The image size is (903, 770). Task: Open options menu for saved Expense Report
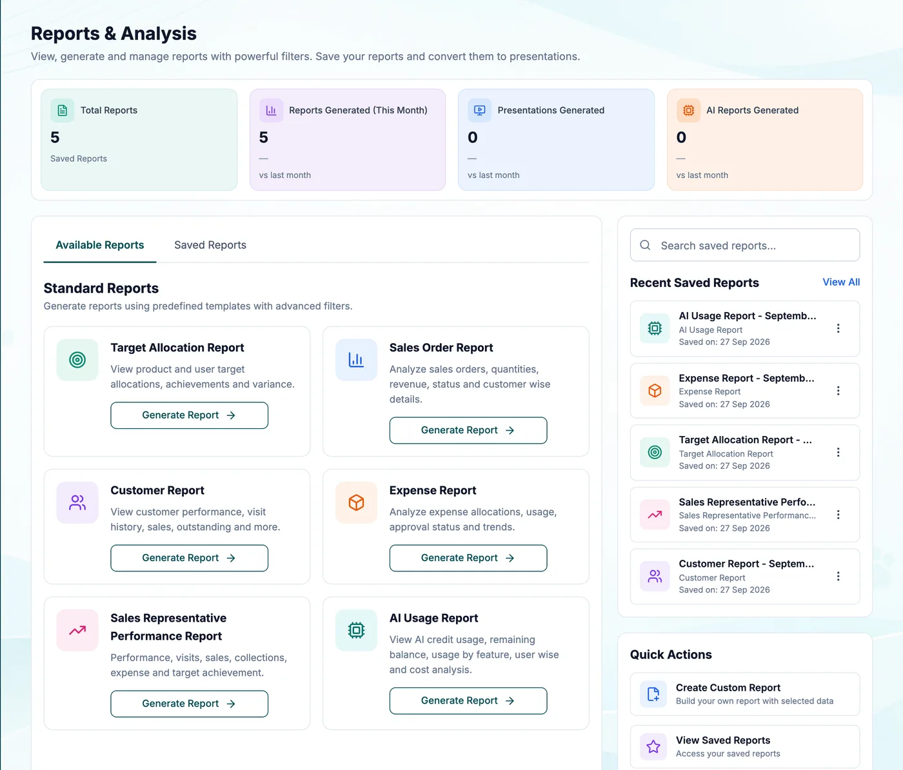[x=838, y=391]
